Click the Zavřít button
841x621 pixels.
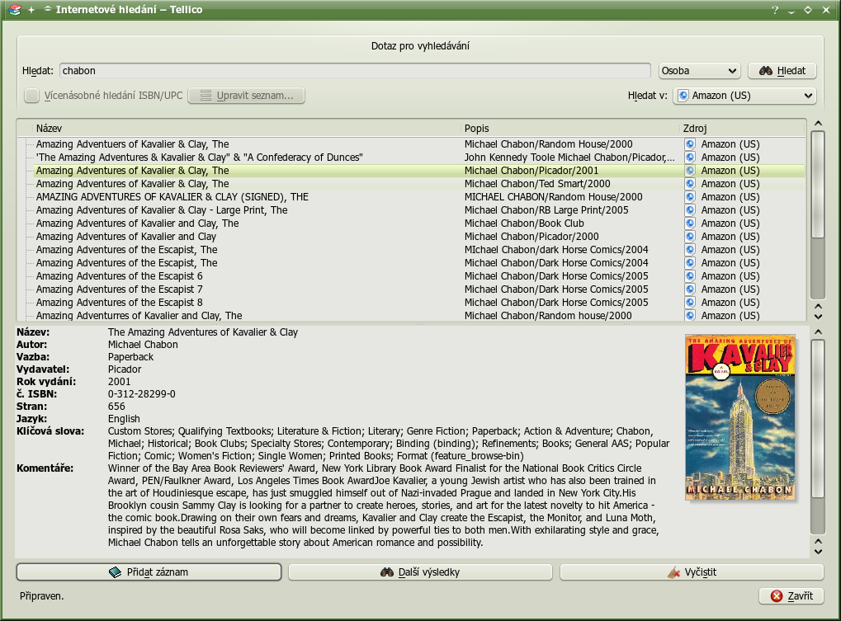pyautogui.click(x=791, y=595)
